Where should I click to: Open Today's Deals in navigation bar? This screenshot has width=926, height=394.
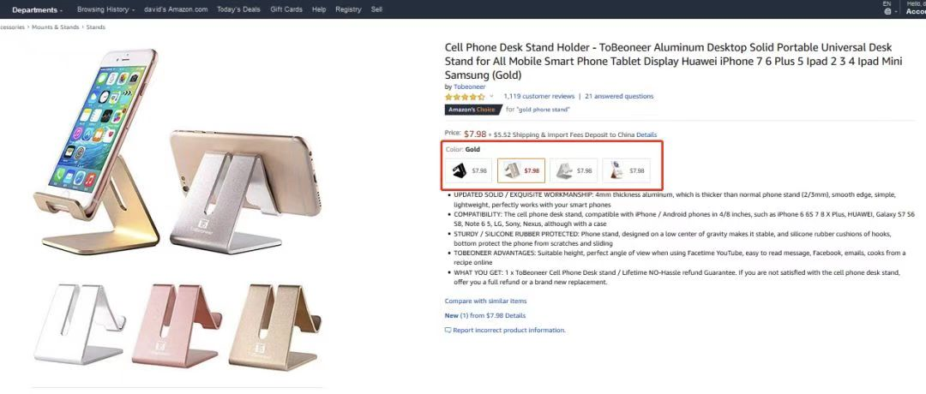coord(239,9)
